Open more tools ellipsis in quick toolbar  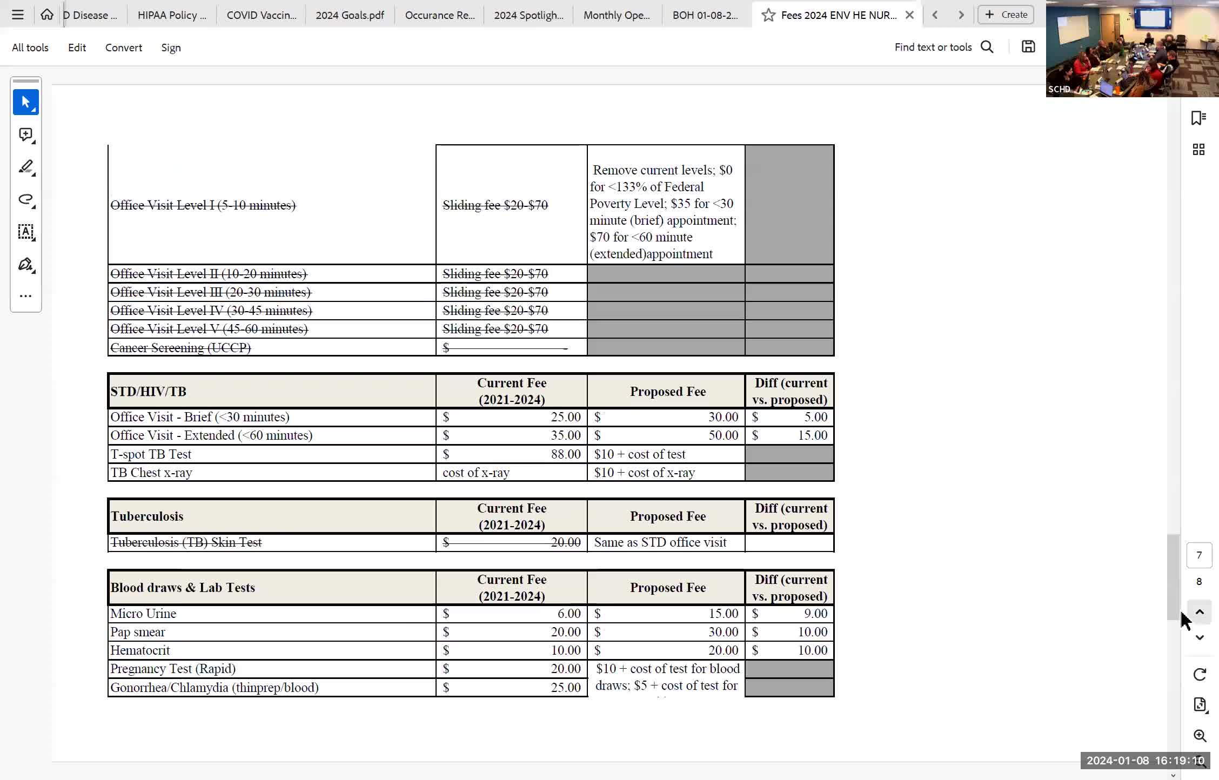tap(25, 296)
